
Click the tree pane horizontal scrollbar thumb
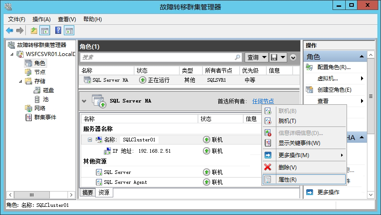[32, 195]
